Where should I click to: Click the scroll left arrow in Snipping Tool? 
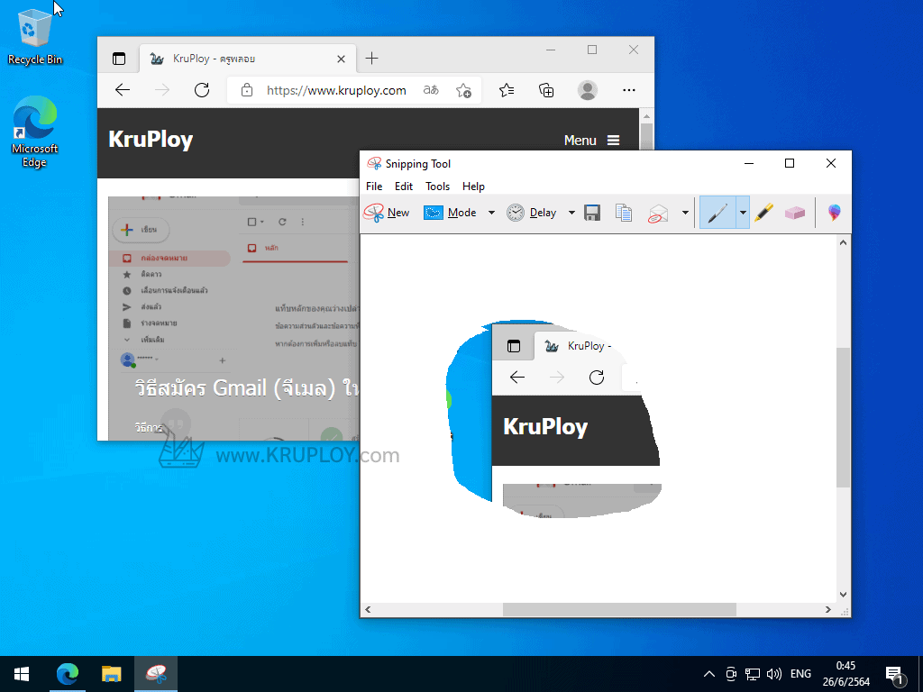(369, 610)
